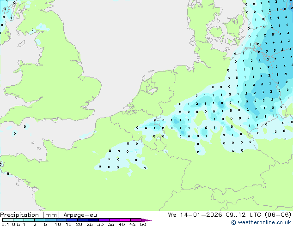Click the '(06+06)' forecast run text

278,215
